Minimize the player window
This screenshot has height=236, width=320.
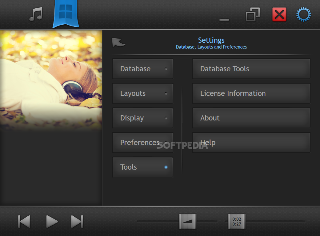pos(224,20)
